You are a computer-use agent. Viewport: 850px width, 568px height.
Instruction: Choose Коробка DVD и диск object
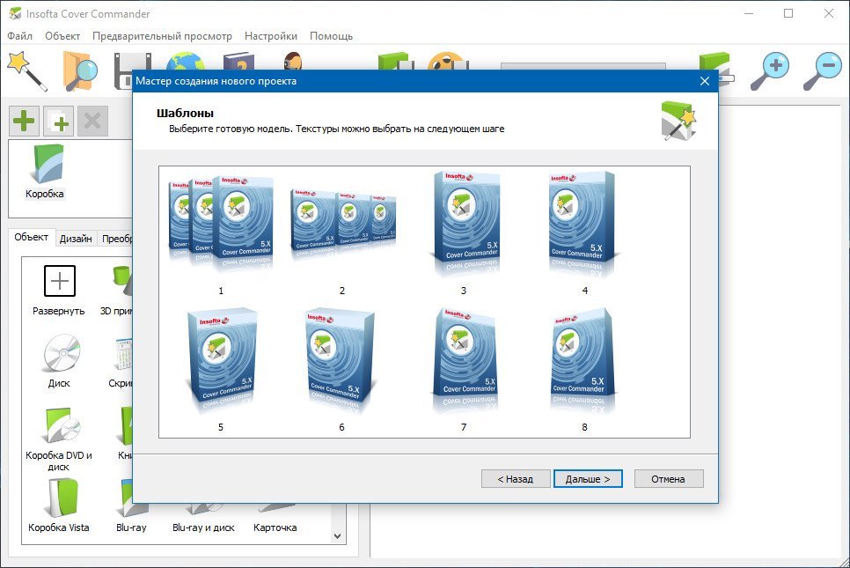(x=59, y=439)
